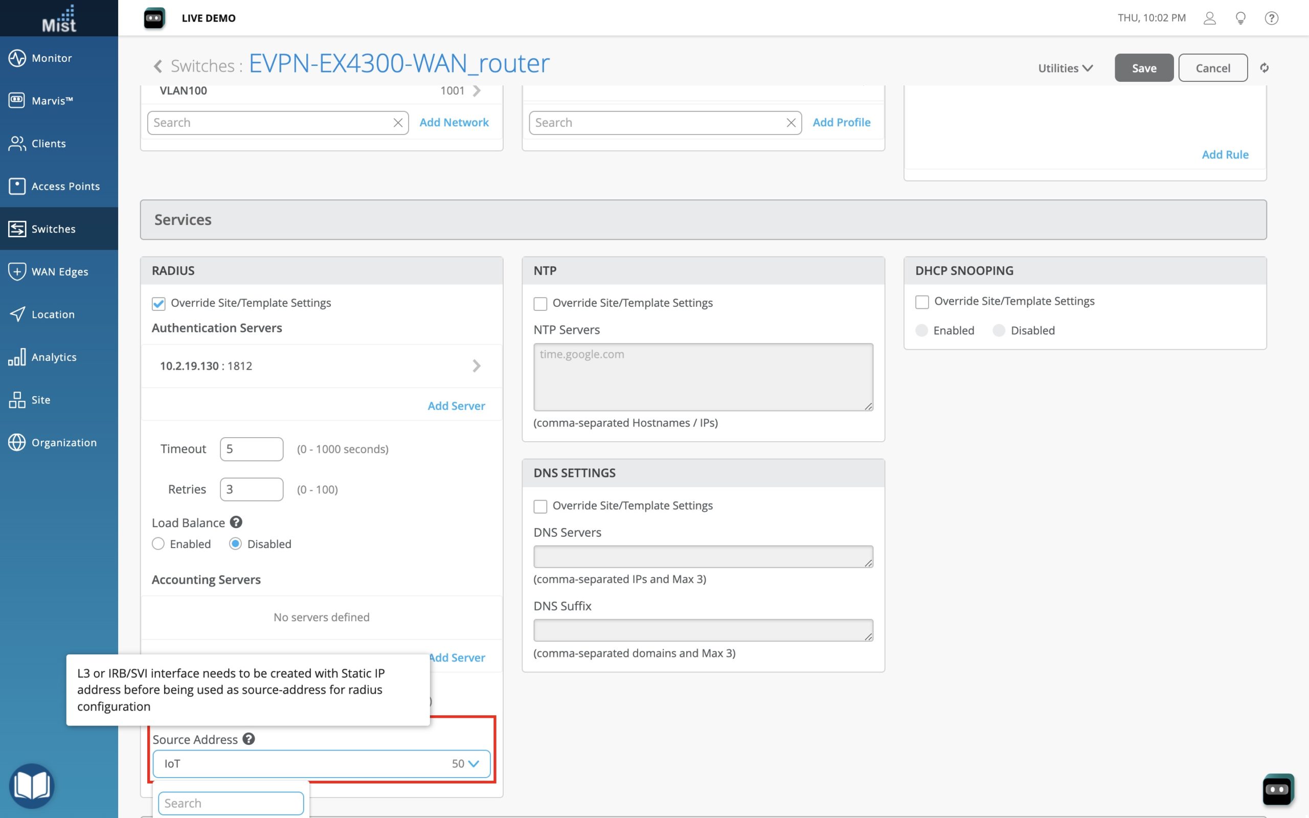
Task: Click the Timeout input field
Action: click(x=252, y=449)
